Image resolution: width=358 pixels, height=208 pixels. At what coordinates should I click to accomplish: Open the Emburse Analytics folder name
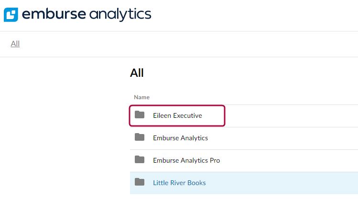click(x=180, y=138)
